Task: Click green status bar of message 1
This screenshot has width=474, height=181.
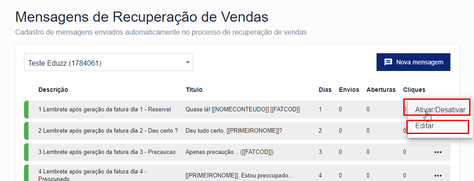Action: [x=26, y=110]
